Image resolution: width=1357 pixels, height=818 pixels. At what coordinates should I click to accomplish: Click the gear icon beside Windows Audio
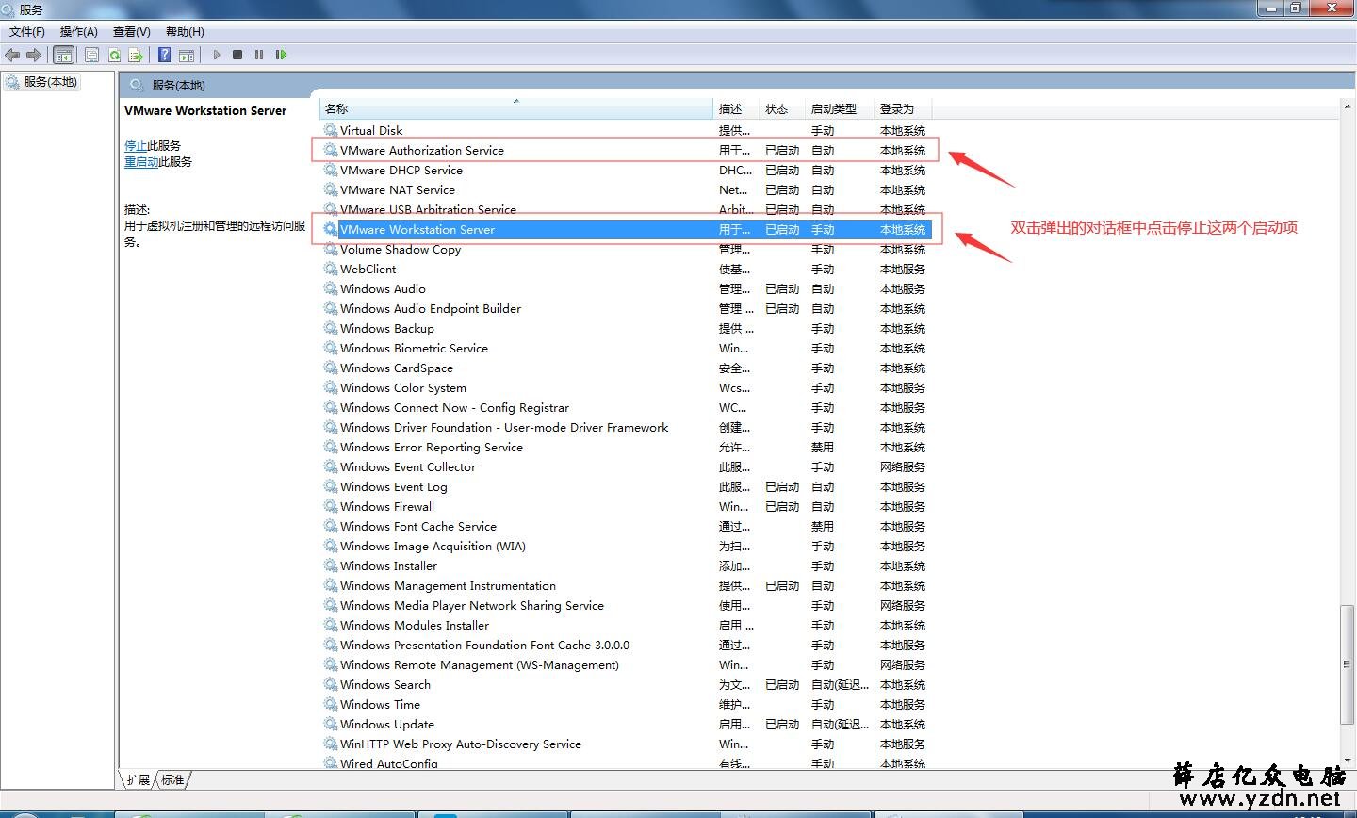click(x=331, y=288)
